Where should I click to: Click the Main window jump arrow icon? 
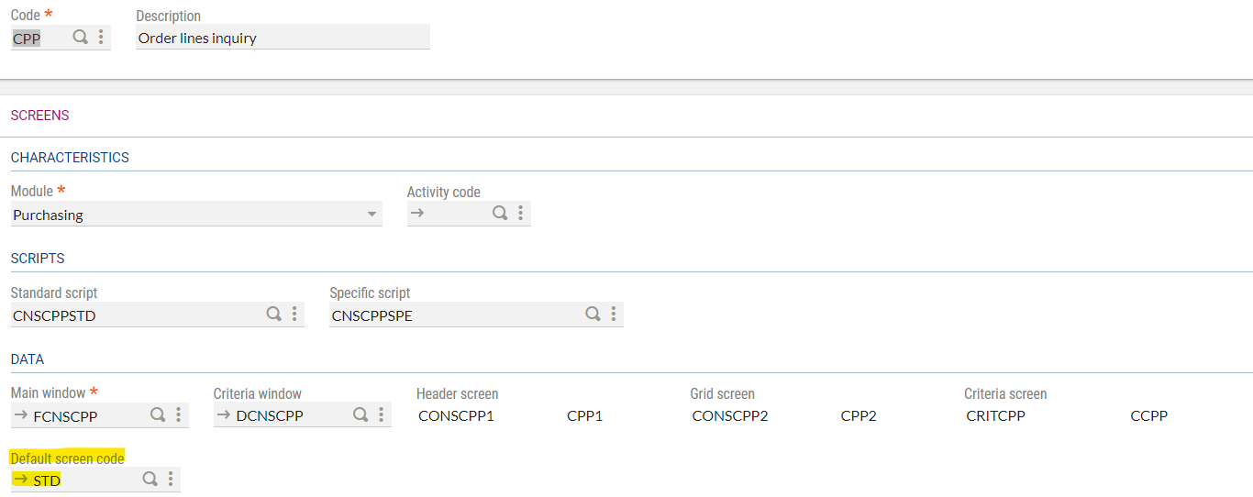20,415
